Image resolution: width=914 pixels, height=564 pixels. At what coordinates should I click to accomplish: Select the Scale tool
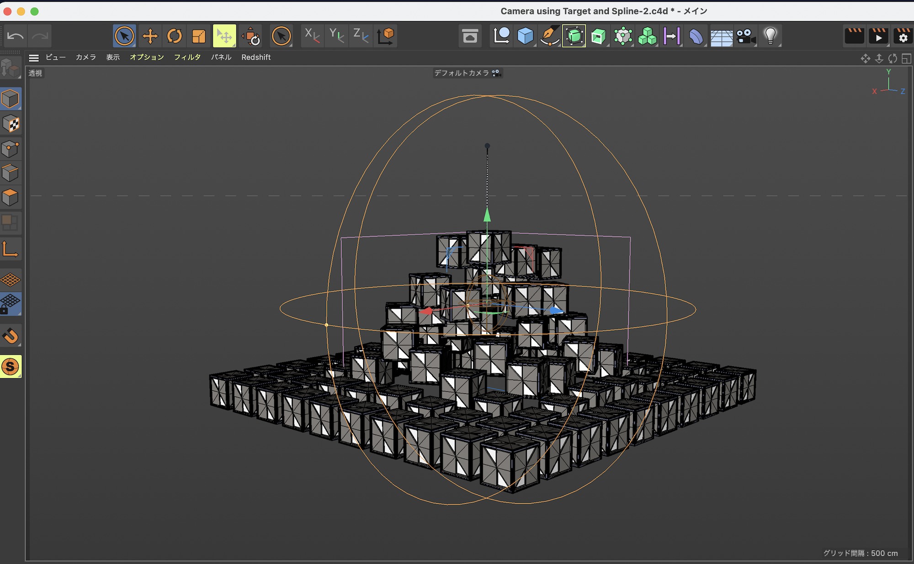tap(199, 36)
